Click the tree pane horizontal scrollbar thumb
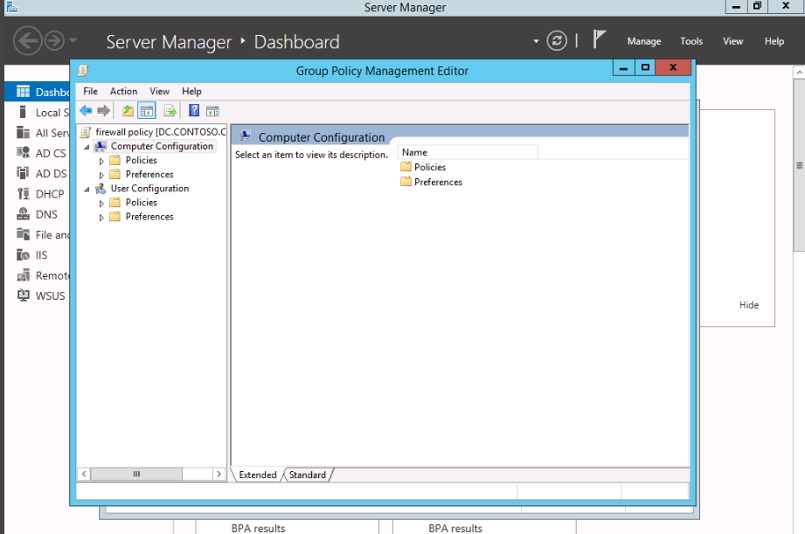Viewport: 805px width, 534px height. [x=136, y=474]
